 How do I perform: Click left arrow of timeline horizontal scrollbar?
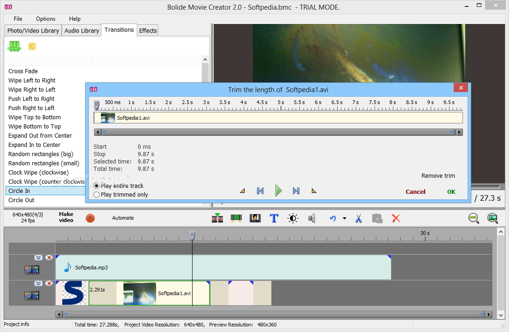coord(59,315)
